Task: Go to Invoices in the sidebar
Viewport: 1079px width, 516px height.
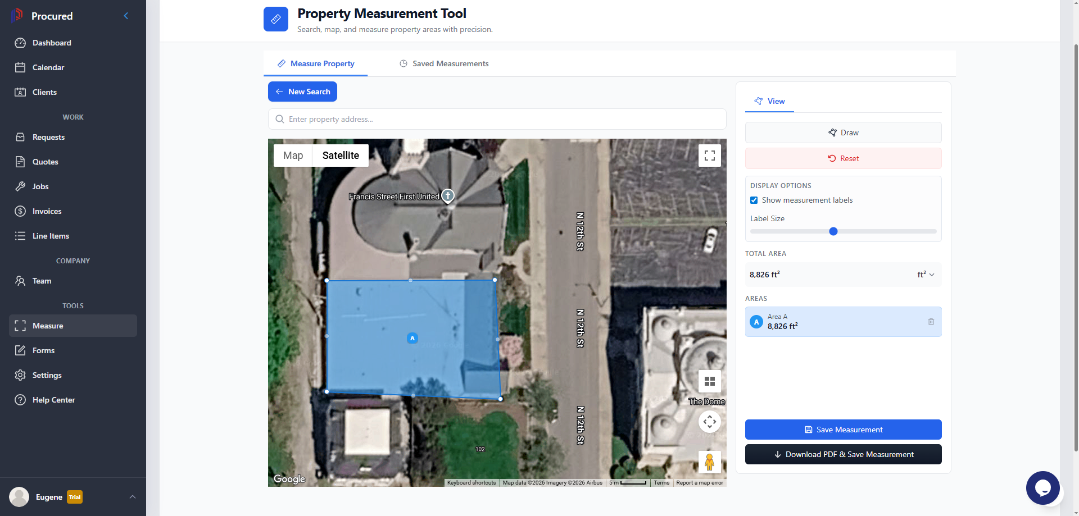Action: (x=47, y=211)
